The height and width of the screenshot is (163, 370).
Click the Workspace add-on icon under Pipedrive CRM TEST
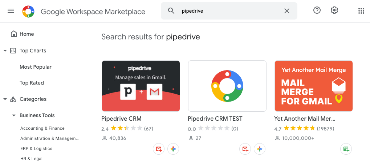pos(260,149)
